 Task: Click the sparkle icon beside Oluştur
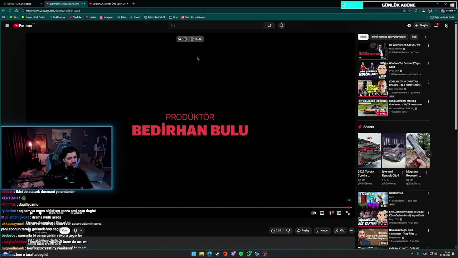tap(409, 25)
